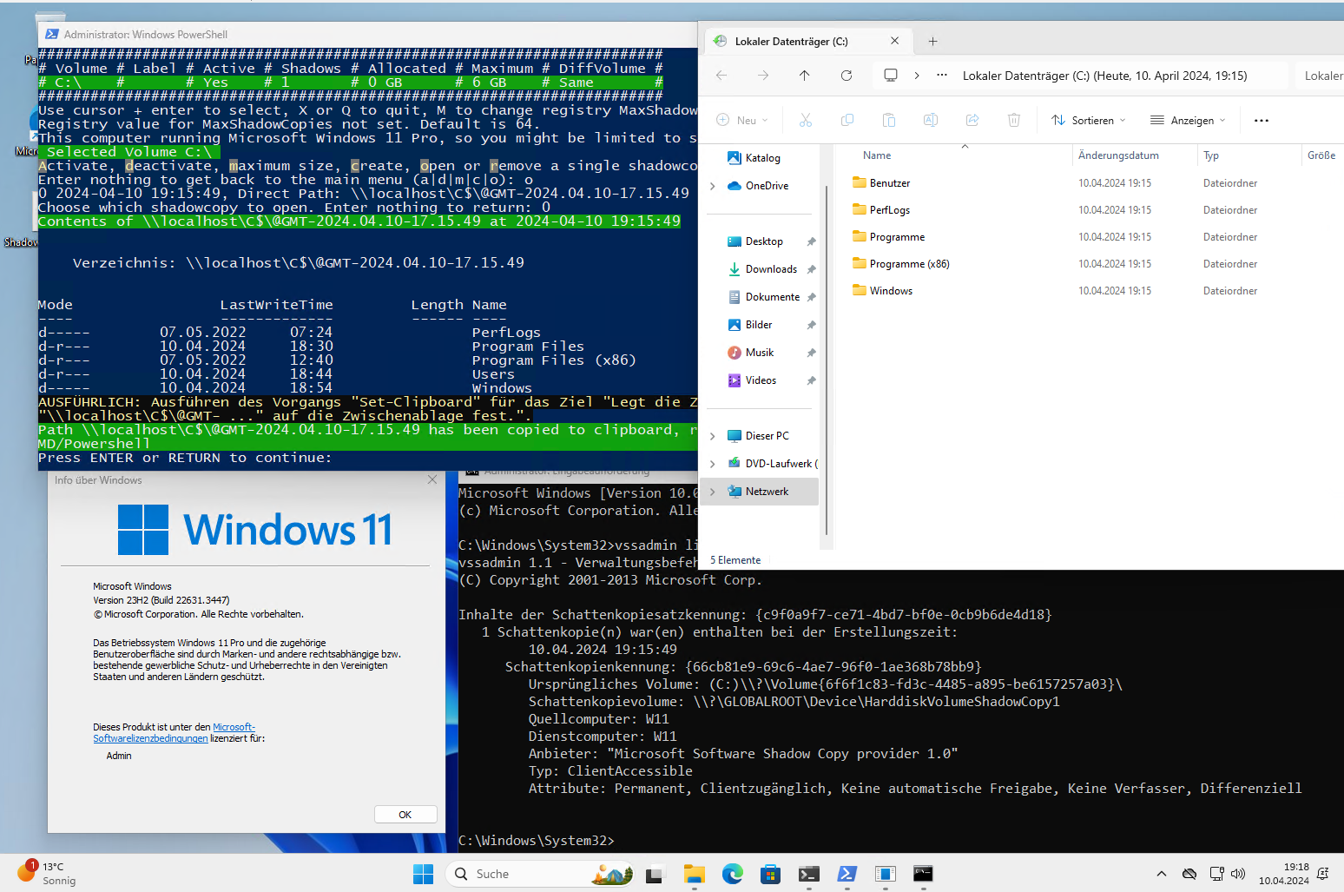This screenshot has height=892, width=1344.
Task: Click the cloud sync icon in system tray
Action: pyautogui.click(x=1189, y=874)
